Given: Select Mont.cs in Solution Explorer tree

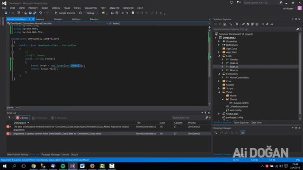Looking at the screenshot, I should [234, 70].
